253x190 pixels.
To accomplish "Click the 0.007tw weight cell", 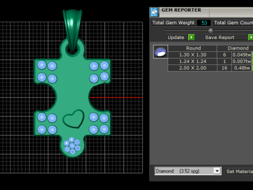I will (242, 61).
